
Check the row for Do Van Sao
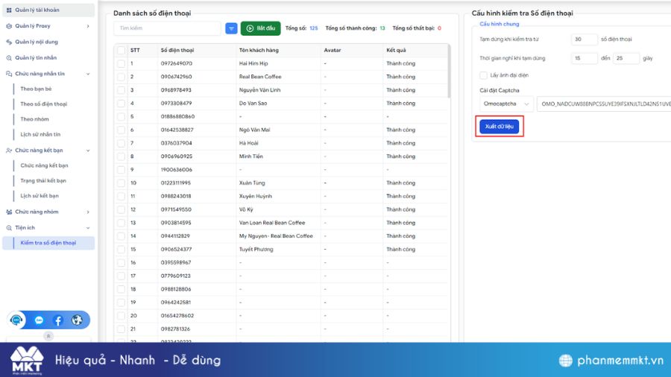121,103
